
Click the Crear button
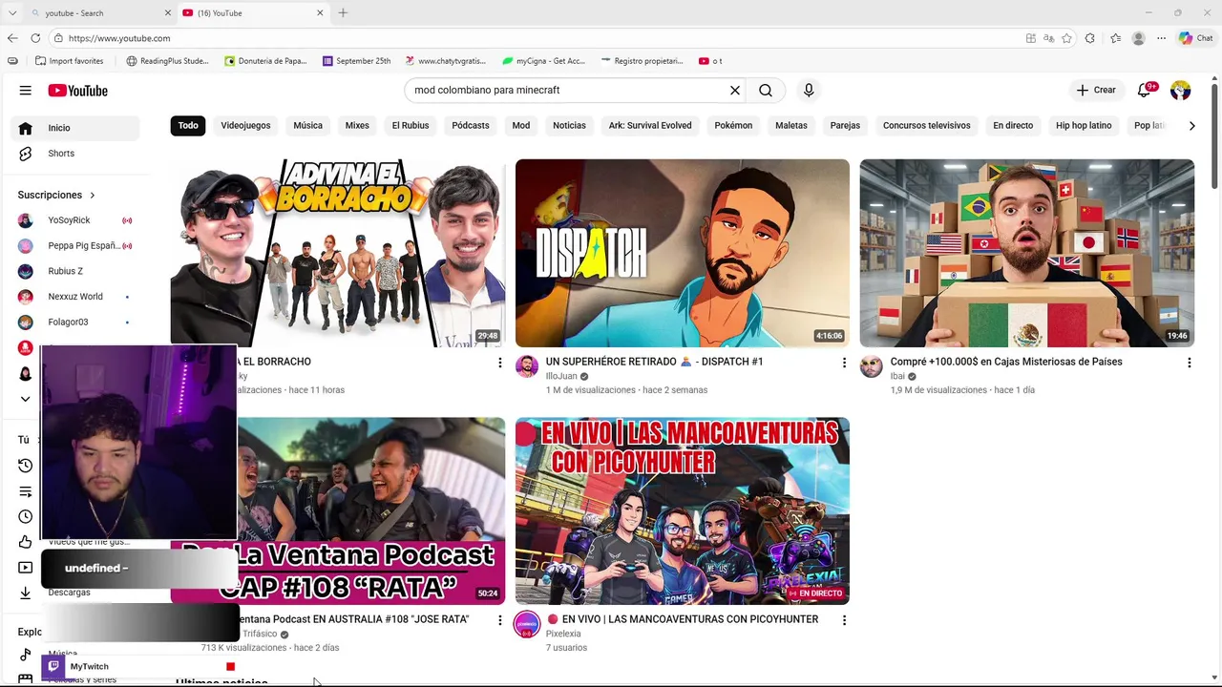point(1095,91)
